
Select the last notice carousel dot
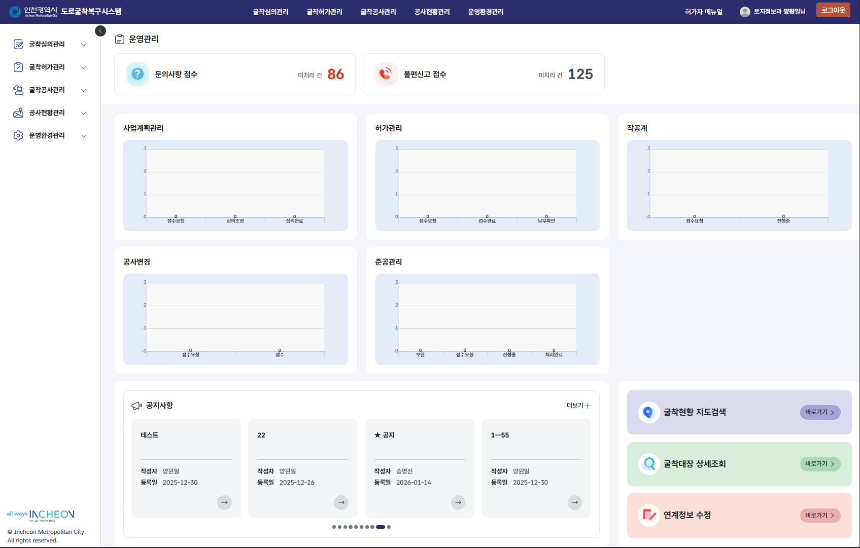coord(389,527)
